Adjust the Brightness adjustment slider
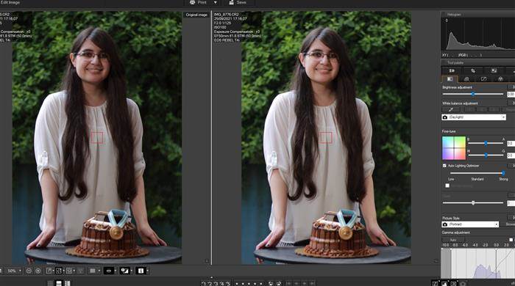The image size is (515, 286). tap(473, 95)
